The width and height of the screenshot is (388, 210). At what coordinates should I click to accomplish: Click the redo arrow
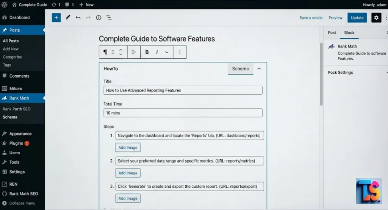(x=88, y=17)
